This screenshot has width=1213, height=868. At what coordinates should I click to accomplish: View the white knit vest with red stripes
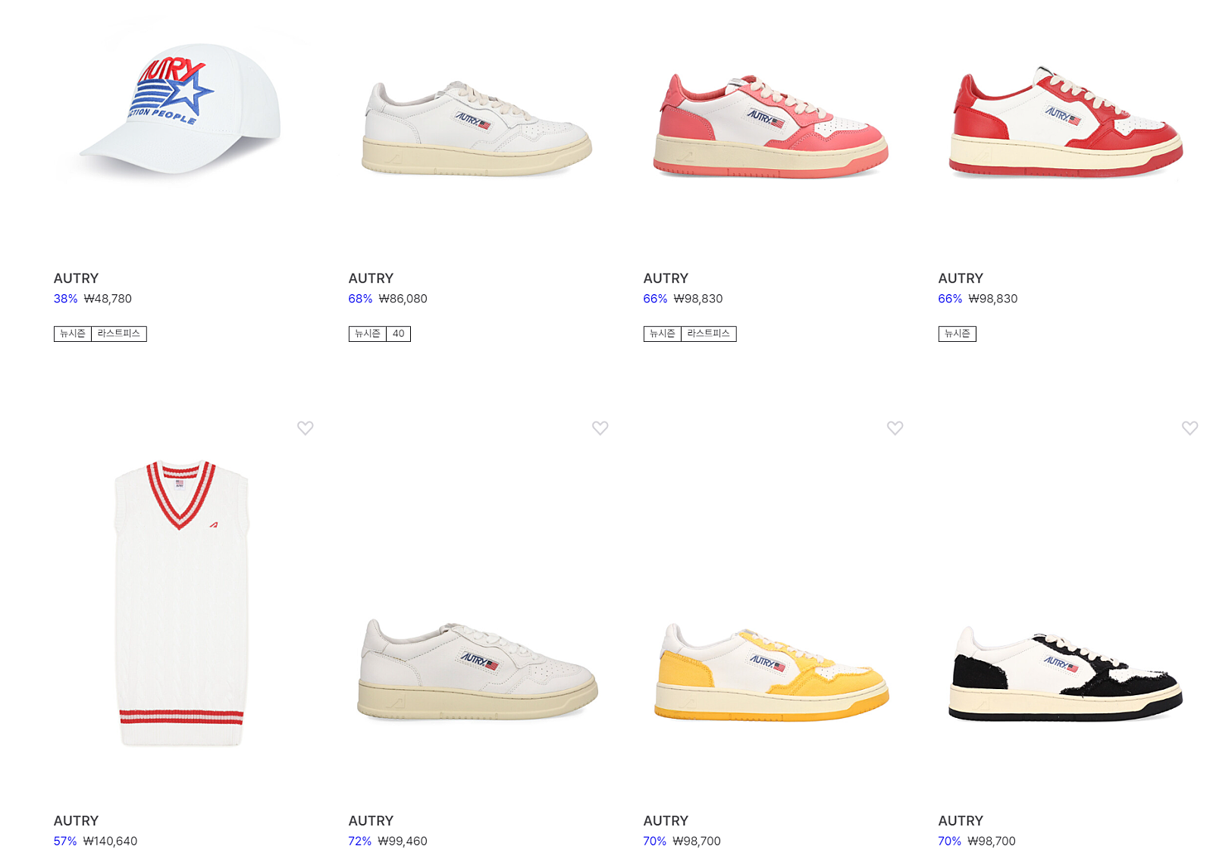181,603
